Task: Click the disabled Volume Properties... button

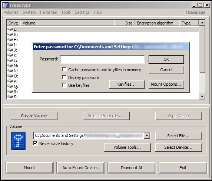Action: point(106,116)
